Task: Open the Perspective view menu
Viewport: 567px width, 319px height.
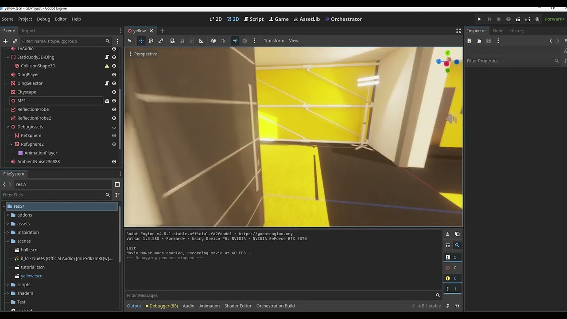Action: [x=143, y=54]
